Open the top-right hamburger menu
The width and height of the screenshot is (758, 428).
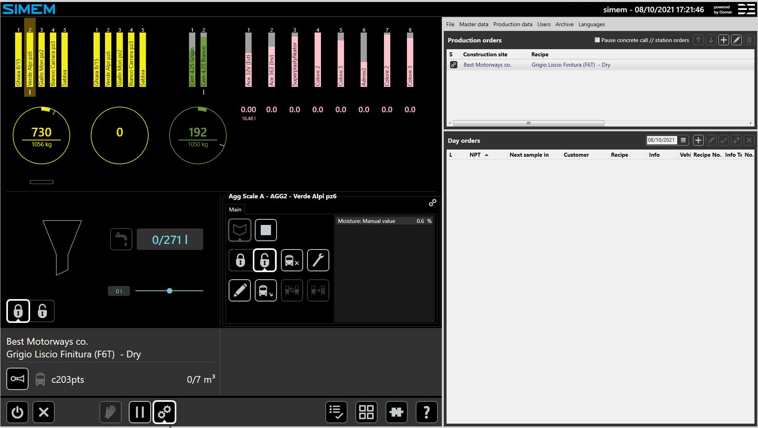(x=746, y=9)
